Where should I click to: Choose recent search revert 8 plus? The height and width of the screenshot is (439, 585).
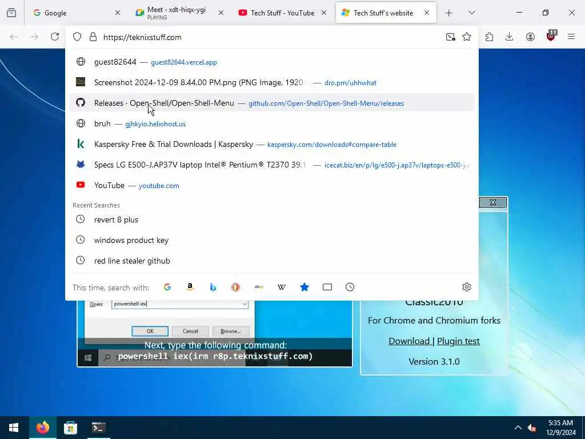coord(272,219)
